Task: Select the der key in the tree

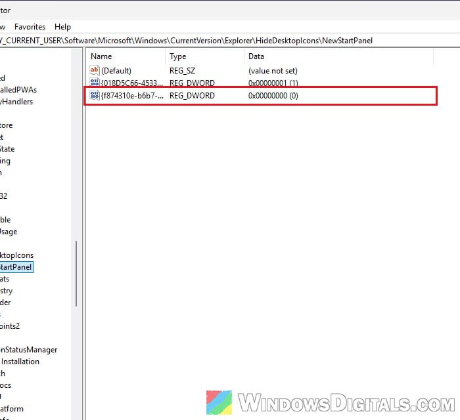Action: point(5,303)
